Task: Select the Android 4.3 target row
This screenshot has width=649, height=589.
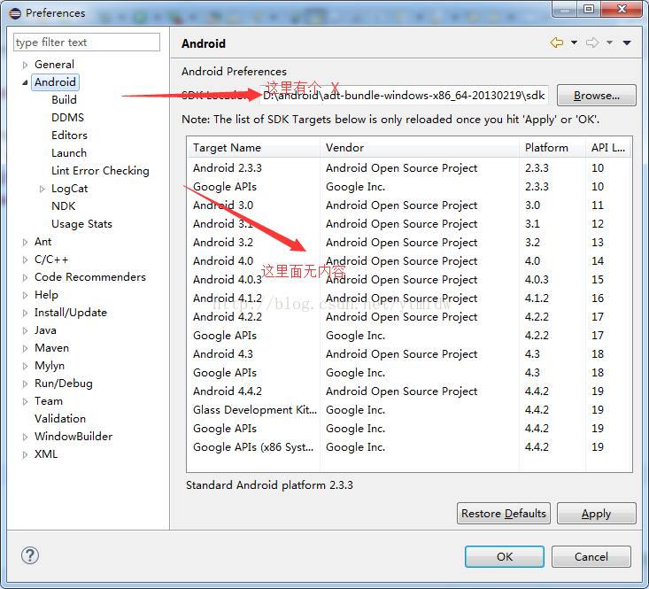Action: tap(409, 354)
